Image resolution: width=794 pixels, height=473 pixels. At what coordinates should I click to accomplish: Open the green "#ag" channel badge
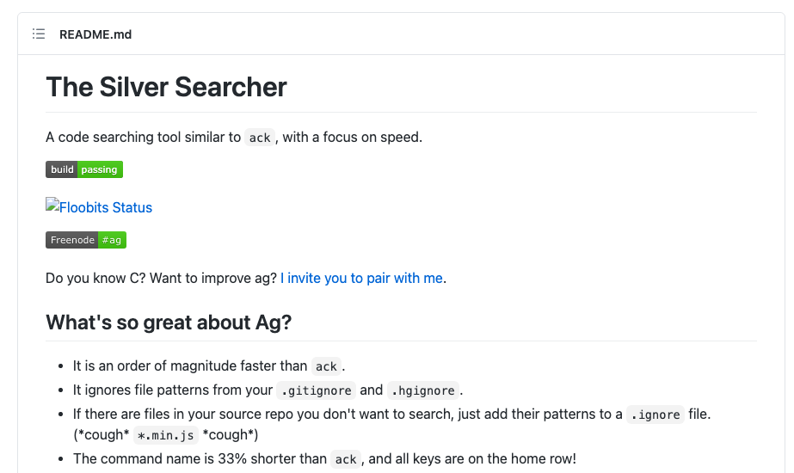tap(112, 240)
